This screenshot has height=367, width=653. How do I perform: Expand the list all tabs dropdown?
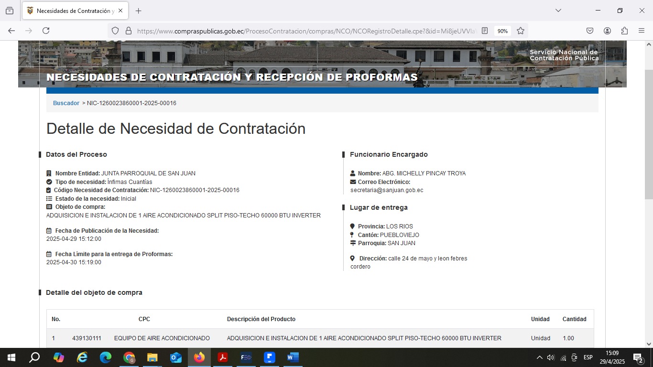click(558, 11)
